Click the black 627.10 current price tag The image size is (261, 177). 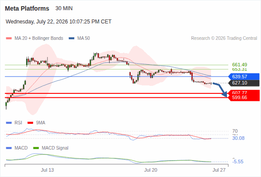point(244,83)
